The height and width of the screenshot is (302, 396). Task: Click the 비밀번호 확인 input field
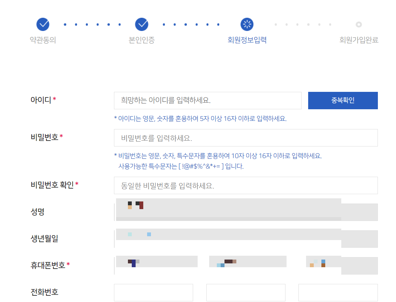point(245,185)
